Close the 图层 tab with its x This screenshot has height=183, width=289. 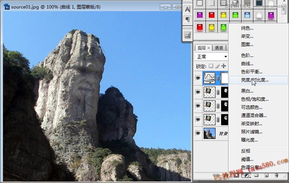tap(208, 48)
